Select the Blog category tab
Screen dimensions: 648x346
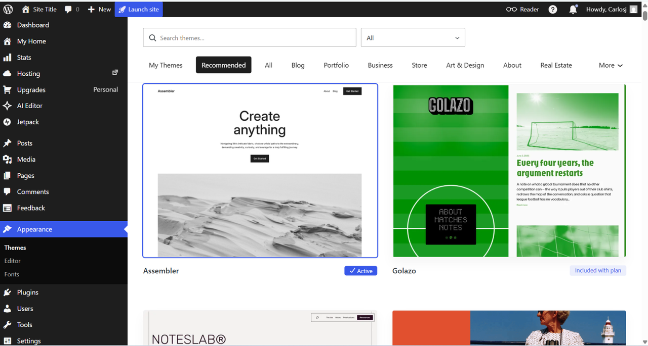point(298,65)
